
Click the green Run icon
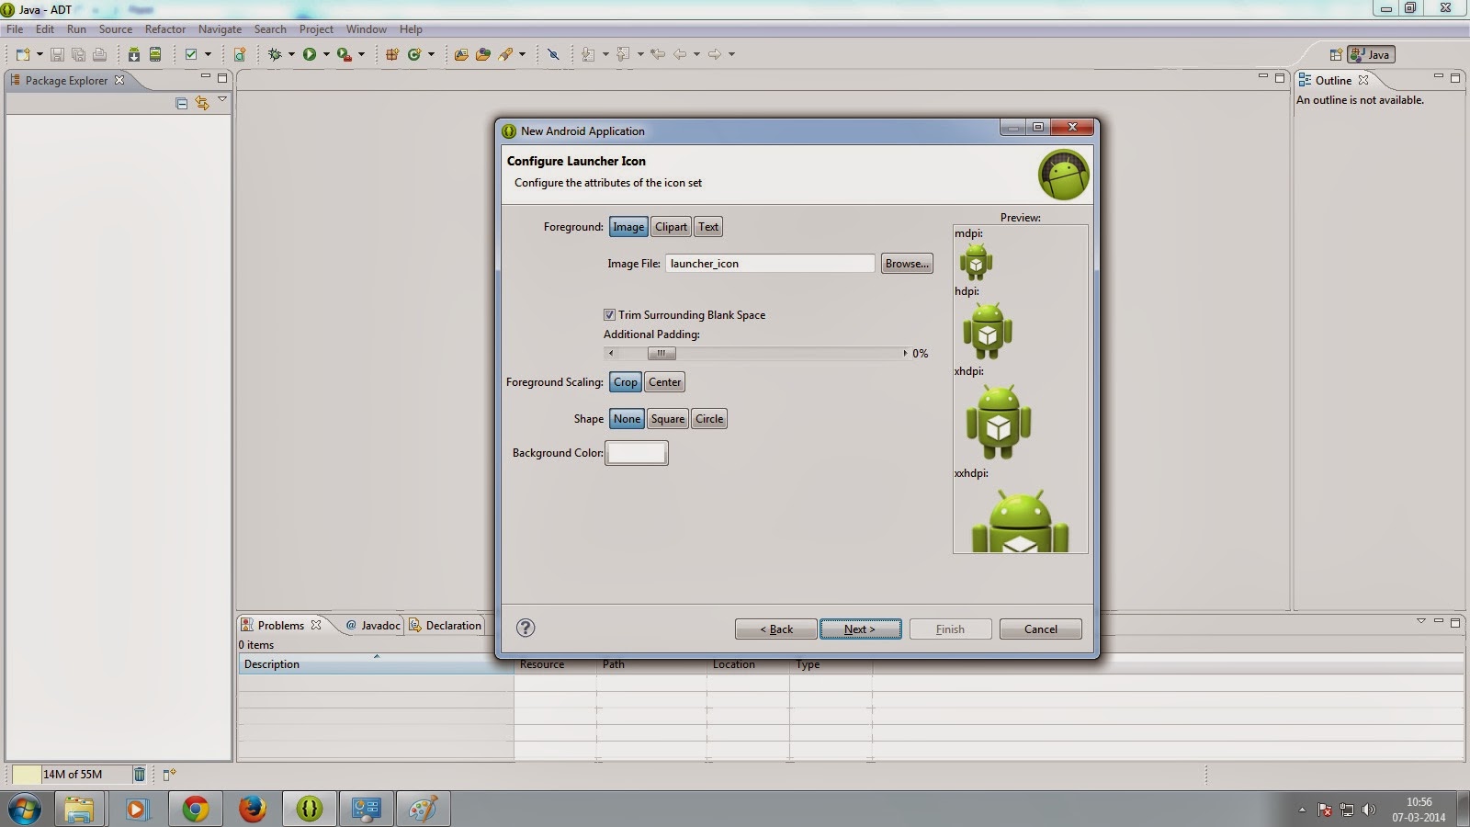tap(310, 54)
